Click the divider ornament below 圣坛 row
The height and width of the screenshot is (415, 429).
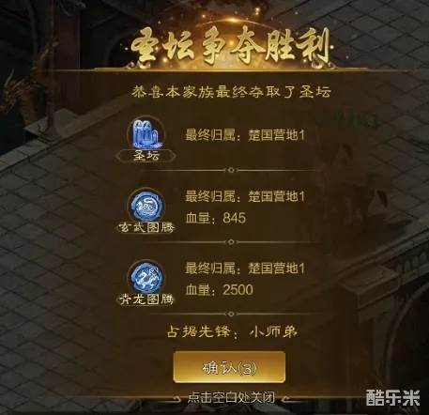(x=231, y=170)
